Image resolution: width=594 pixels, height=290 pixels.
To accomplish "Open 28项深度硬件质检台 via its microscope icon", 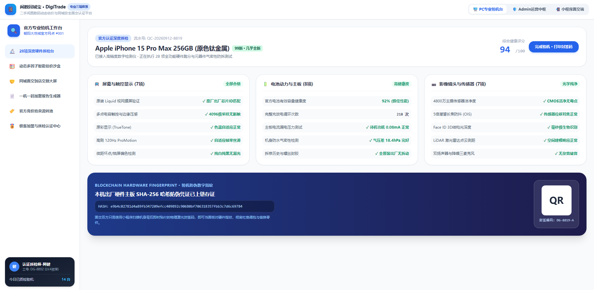I will click(x=12, y=51).
